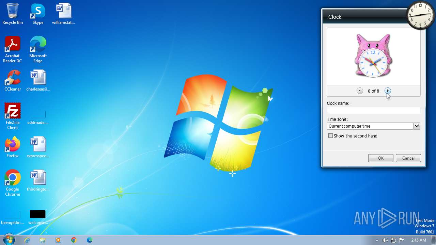Show hidden system tray icons
The width and height of the screenshot is (436, 245).
point(377,240)
